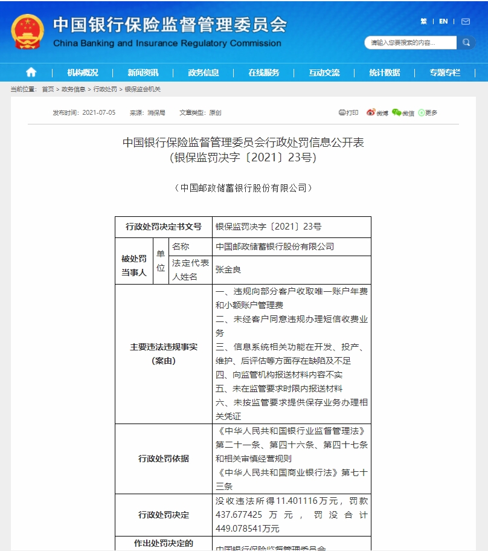
Task: Click the subtitle (中国邮政储蓄银行股份有限公司)
Action: point(243,188)
